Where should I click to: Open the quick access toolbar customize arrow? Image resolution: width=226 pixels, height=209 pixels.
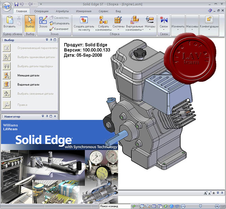41,4
